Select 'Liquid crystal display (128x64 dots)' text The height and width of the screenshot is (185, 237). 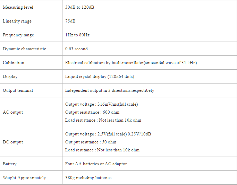[100, 77]
